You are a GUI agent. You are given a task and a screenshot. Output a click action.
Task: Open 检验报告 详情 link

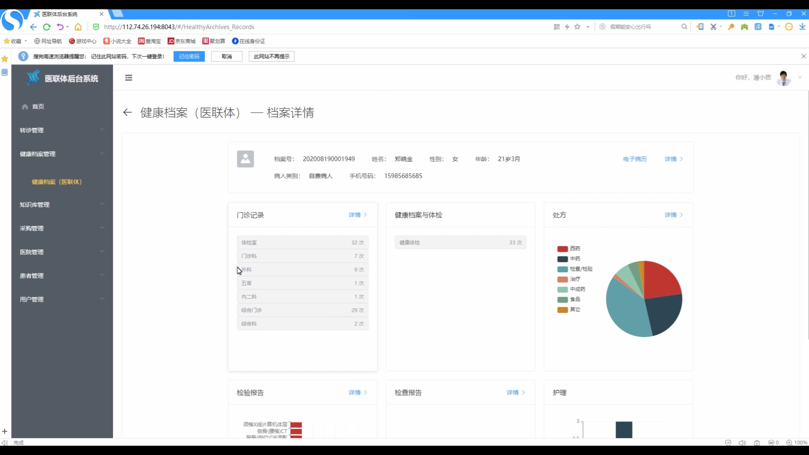point(357,393)
